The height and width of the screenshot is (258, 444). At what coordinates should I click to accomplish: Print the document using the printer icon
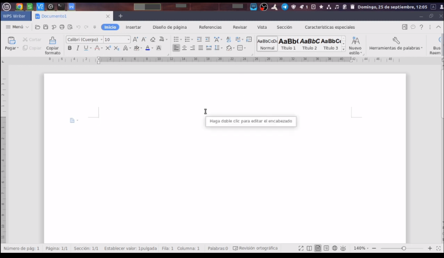click(62, 27)
